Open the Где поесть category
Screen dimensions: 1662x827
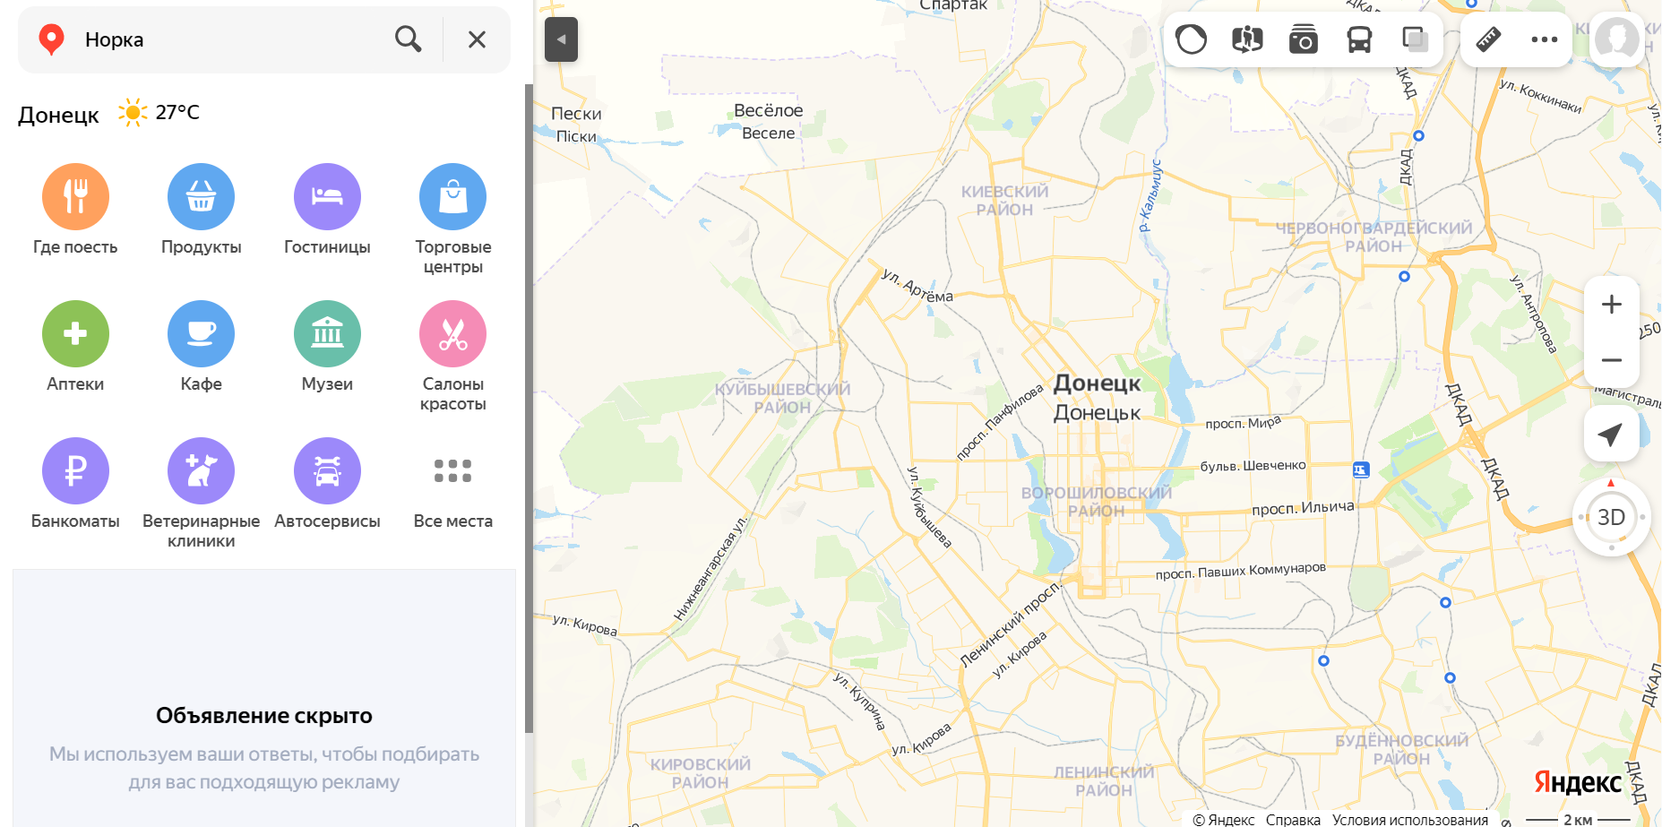(x=75, y=210)
